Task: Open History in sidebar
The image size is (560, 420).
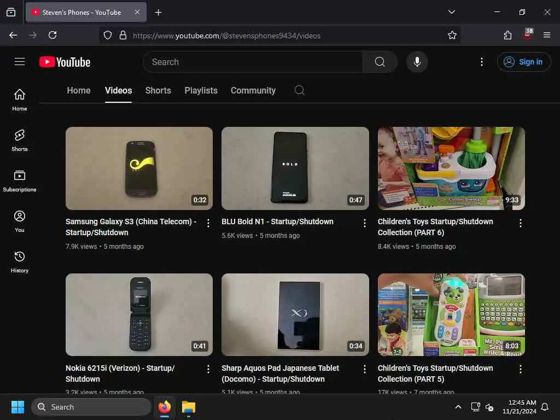Action: (20, 262)
